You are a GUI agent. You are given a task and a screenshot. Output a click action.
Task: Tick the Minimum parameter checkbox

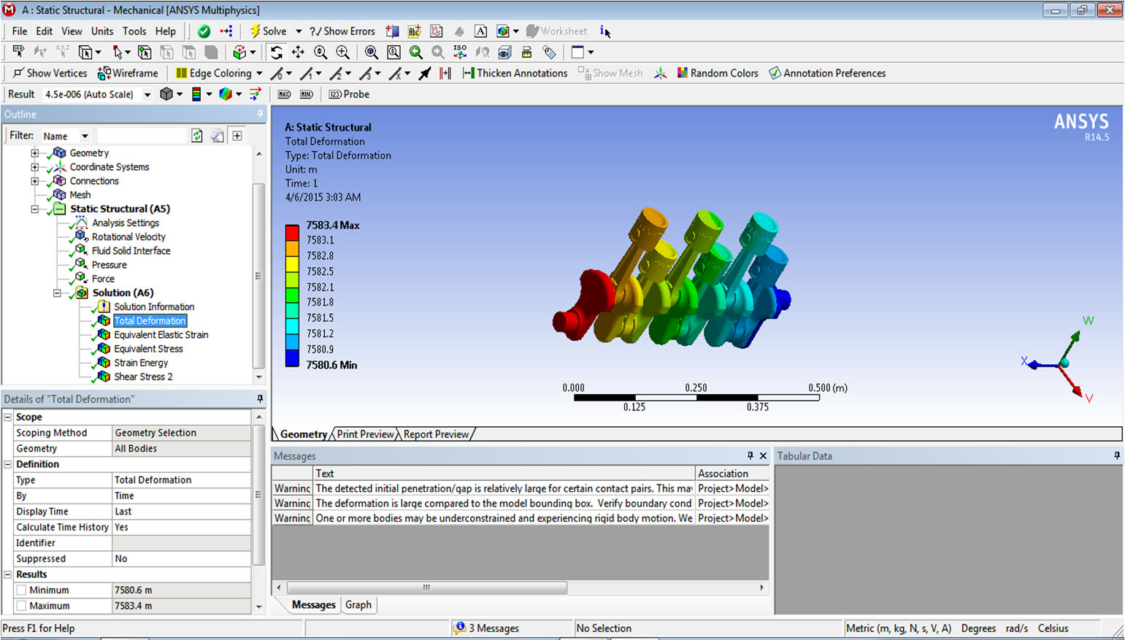point(21,590)
